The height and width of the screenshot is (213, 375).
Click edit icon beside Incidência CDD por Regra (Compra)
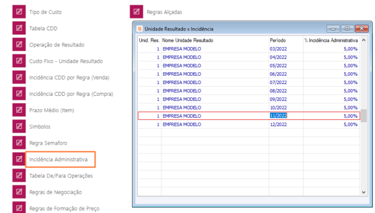point(19,93)
